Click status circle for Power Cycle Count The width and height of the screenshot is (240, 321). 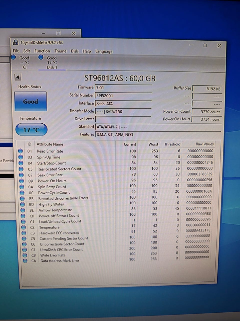[22, 193]
